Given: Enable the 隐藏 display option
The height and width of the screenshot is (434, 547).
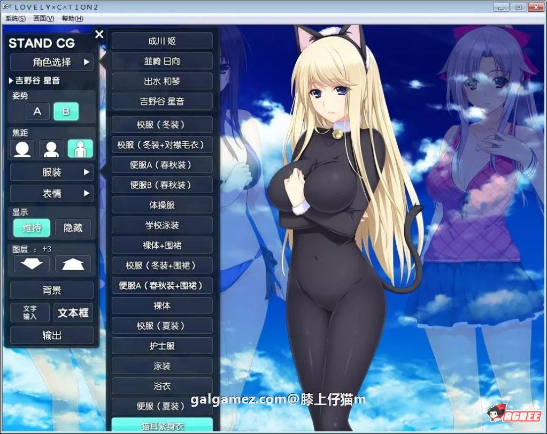Looking at the screenshot, I should pos(73,227).
